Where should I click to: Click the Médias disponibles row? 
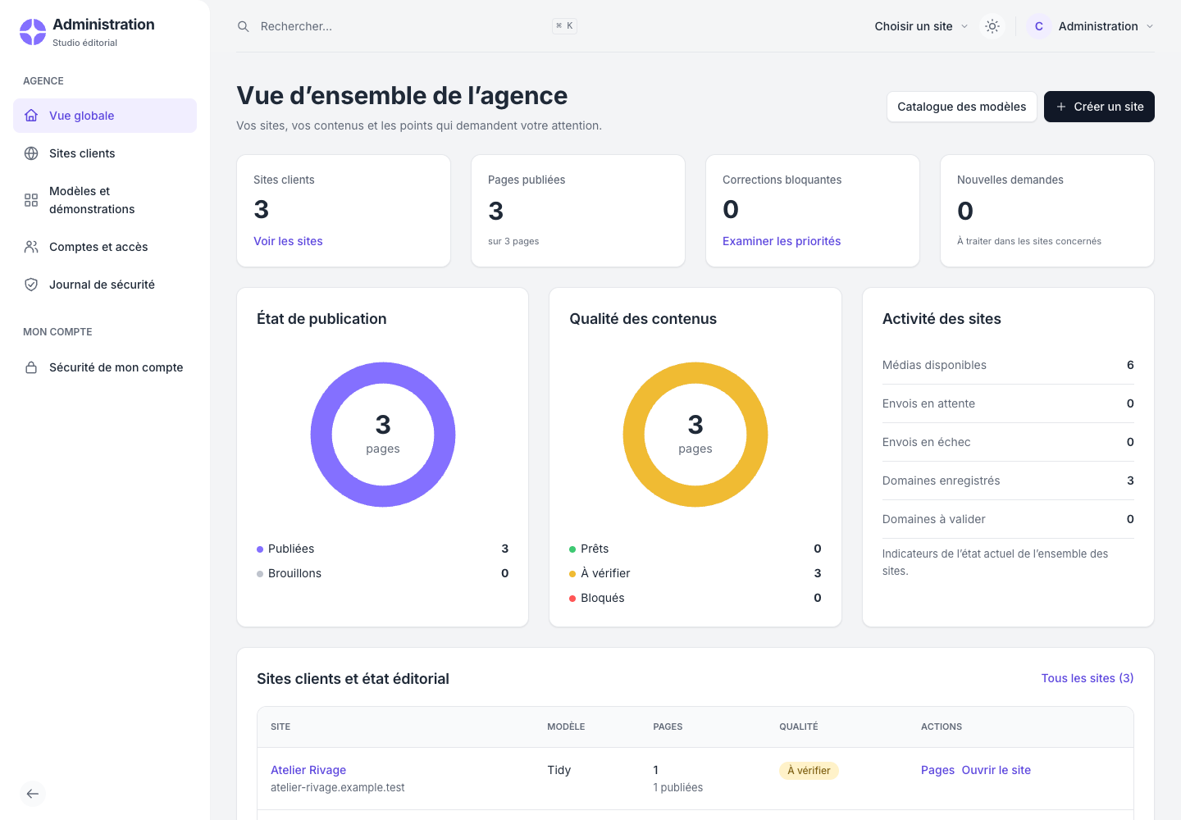point(1008,365)
